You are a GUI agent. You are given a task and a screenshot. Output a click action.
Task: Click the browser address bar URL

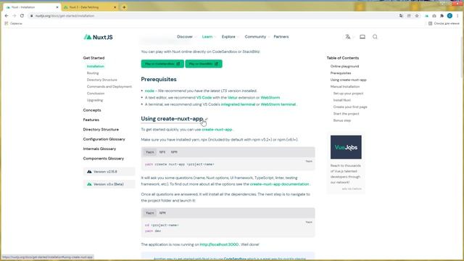(x=65, y=16)
